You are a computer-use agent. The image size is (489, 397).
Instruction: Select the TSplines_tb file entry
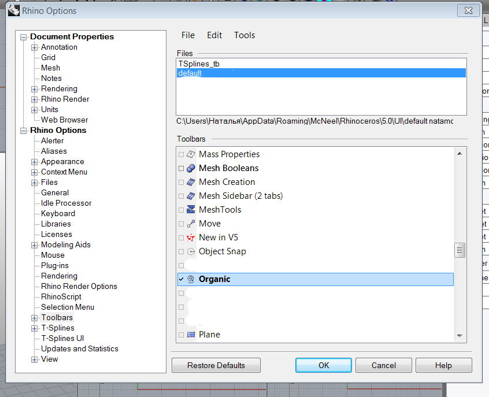pyautogui.click(x=321, y=64)
